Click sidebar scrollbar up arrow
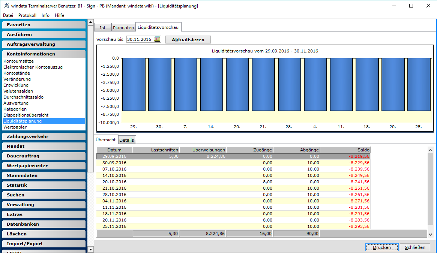The width and height of the screenshot is (437, 253). [x=90, y=22]
